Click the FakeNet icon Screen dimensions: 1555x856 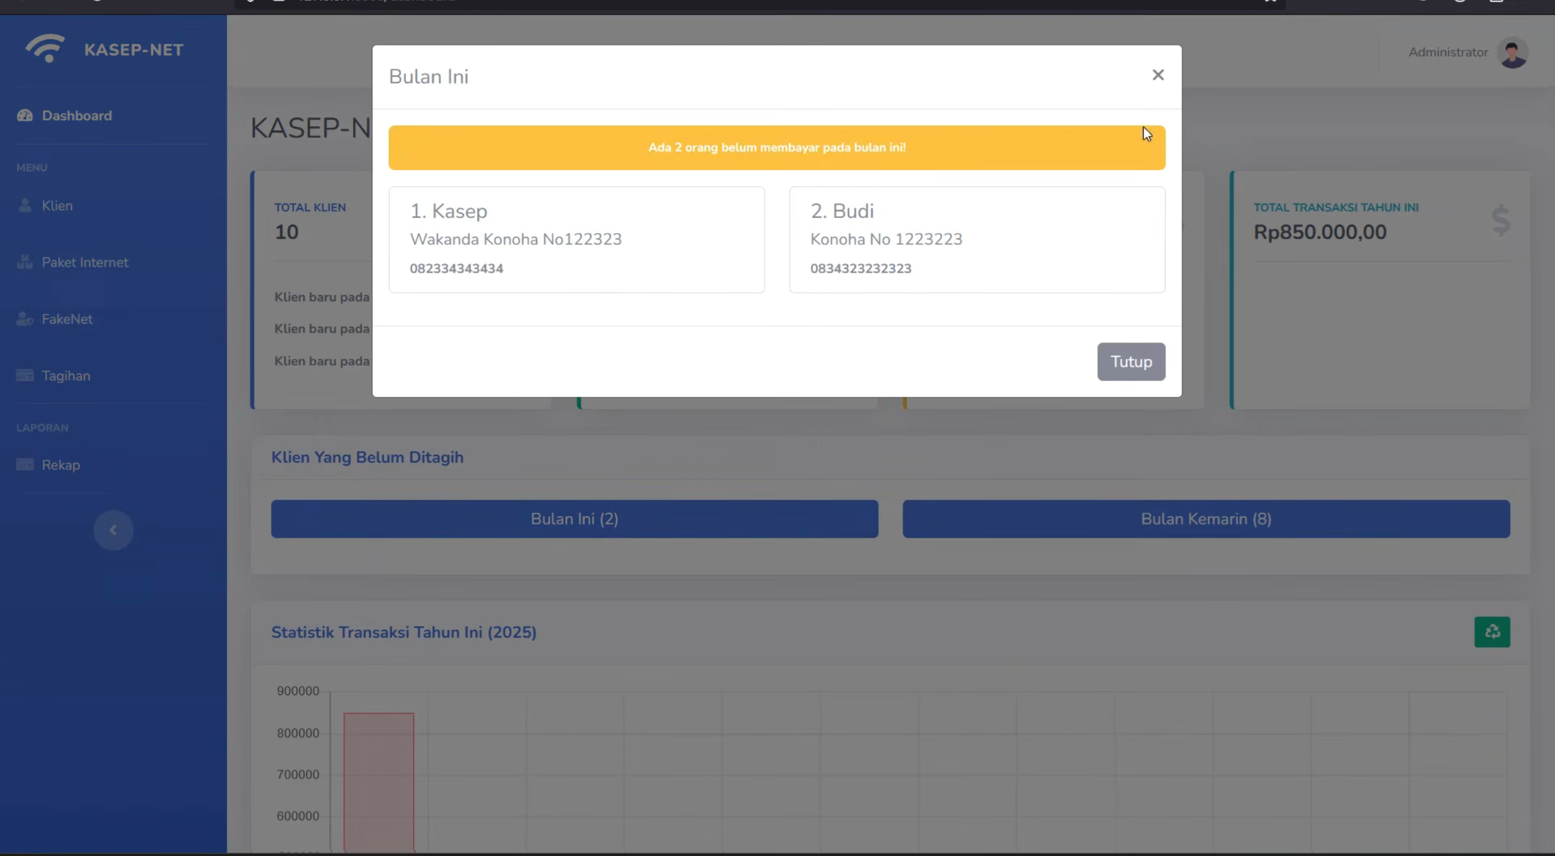(25, 319)
